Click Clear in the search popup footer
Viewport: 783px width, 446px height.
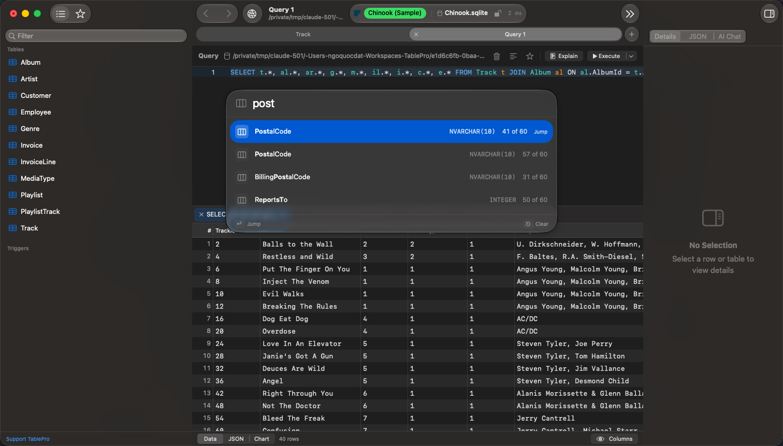(x=537, y=224)
